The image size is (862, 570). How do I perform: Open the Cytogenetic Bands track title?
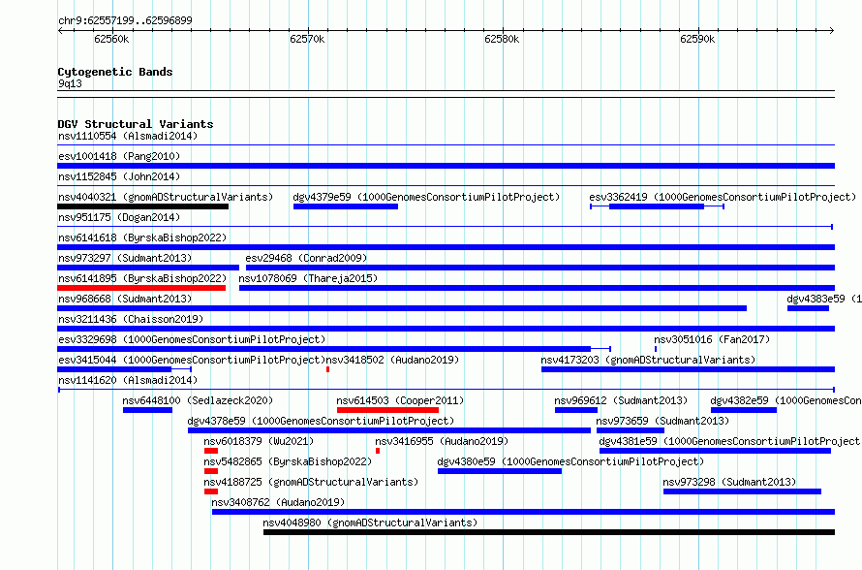[x=115, y=72]
